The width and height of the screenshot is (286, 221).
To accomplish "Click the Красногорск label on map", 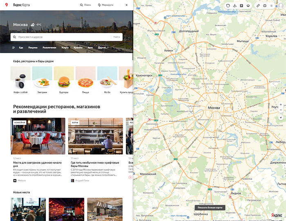I will point(144,76).
